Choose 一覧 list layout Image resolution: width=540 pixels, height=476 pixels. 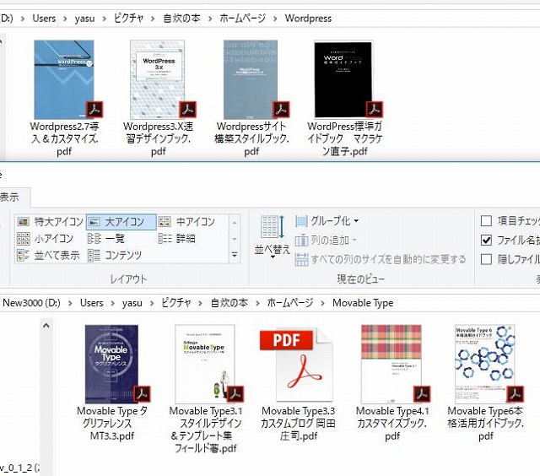[x=106, y=238]
